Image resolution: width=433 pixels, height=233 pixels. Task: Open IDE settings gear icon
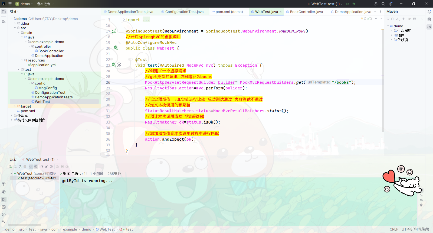pyautogui.click(x=391, y=4)
